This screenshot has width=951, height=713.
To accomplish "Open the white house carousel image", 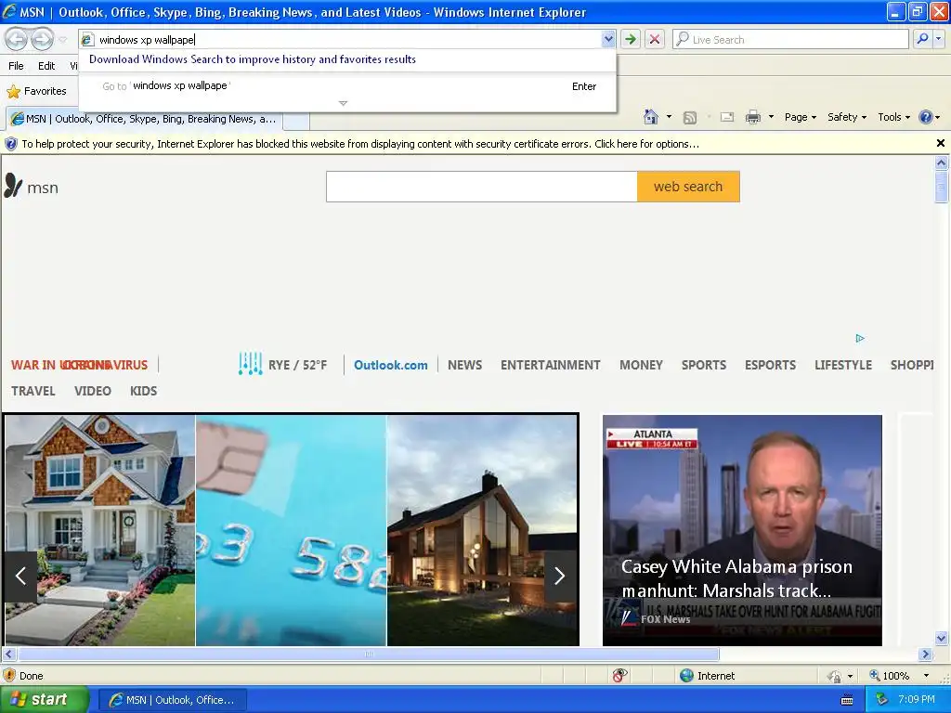I will [100, 530].
